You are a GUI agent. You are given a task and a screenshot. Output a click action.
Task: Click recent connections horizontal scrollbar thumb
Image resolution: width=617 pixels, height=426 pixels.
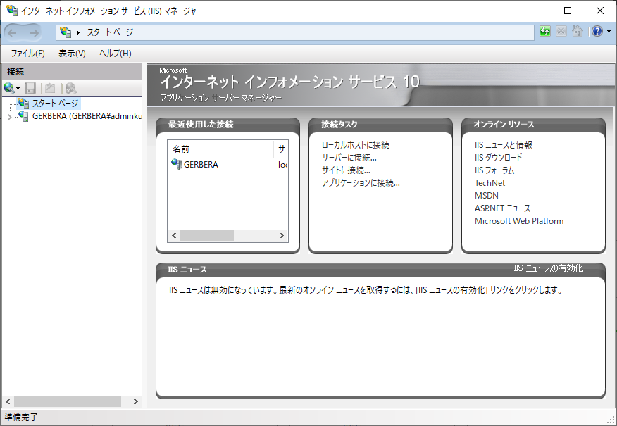coord(207,236)
